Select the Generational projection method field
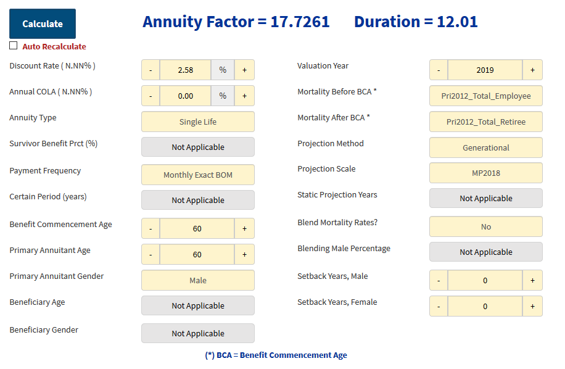 (485, 147)
